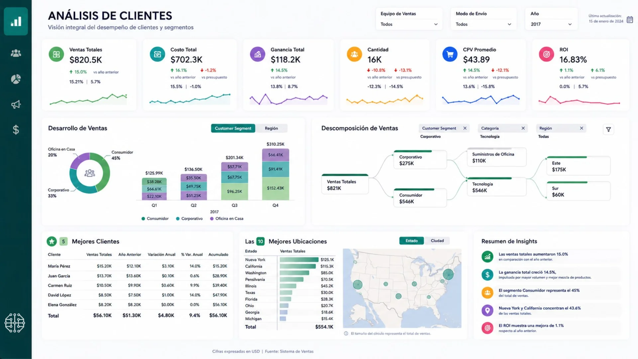Click the green star icon by Mejores Clientes

pos(52,241)
